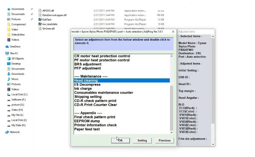Select the My Data (K:) drive icon

9,125
